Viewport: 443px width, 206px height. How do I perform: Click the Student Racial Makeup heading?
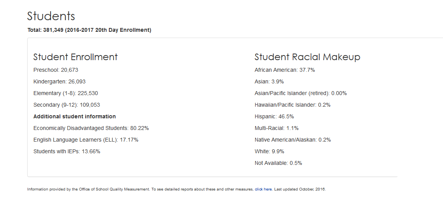[307, 57]
